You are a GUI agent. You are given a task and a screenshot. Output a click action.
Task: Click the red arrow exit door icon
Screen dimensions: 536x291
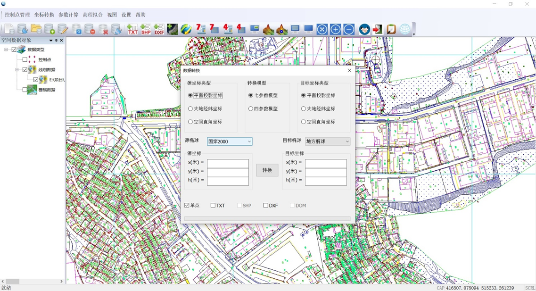click(378, 30)
